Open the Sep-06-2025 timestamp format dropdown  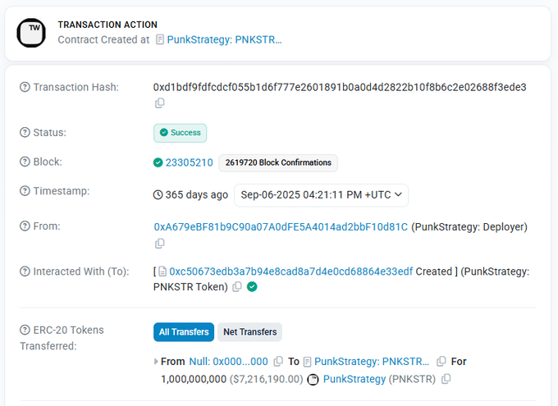pos(321,195)
